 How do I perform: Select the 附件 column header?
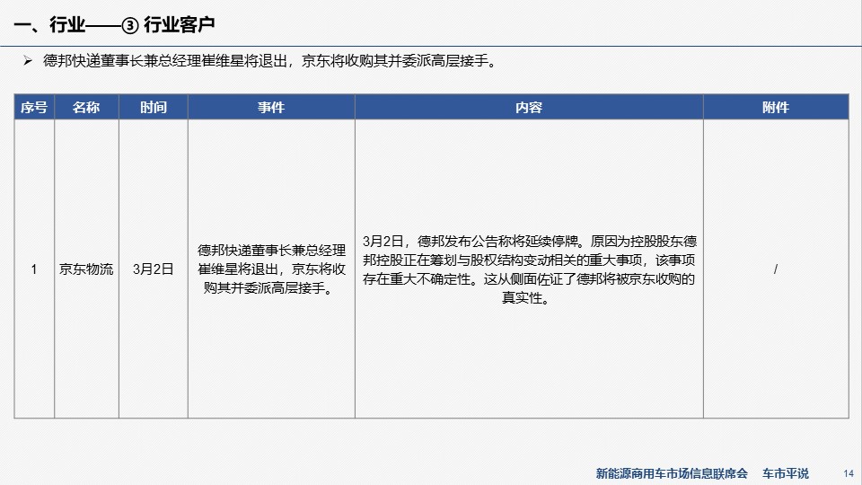point(776,107)
